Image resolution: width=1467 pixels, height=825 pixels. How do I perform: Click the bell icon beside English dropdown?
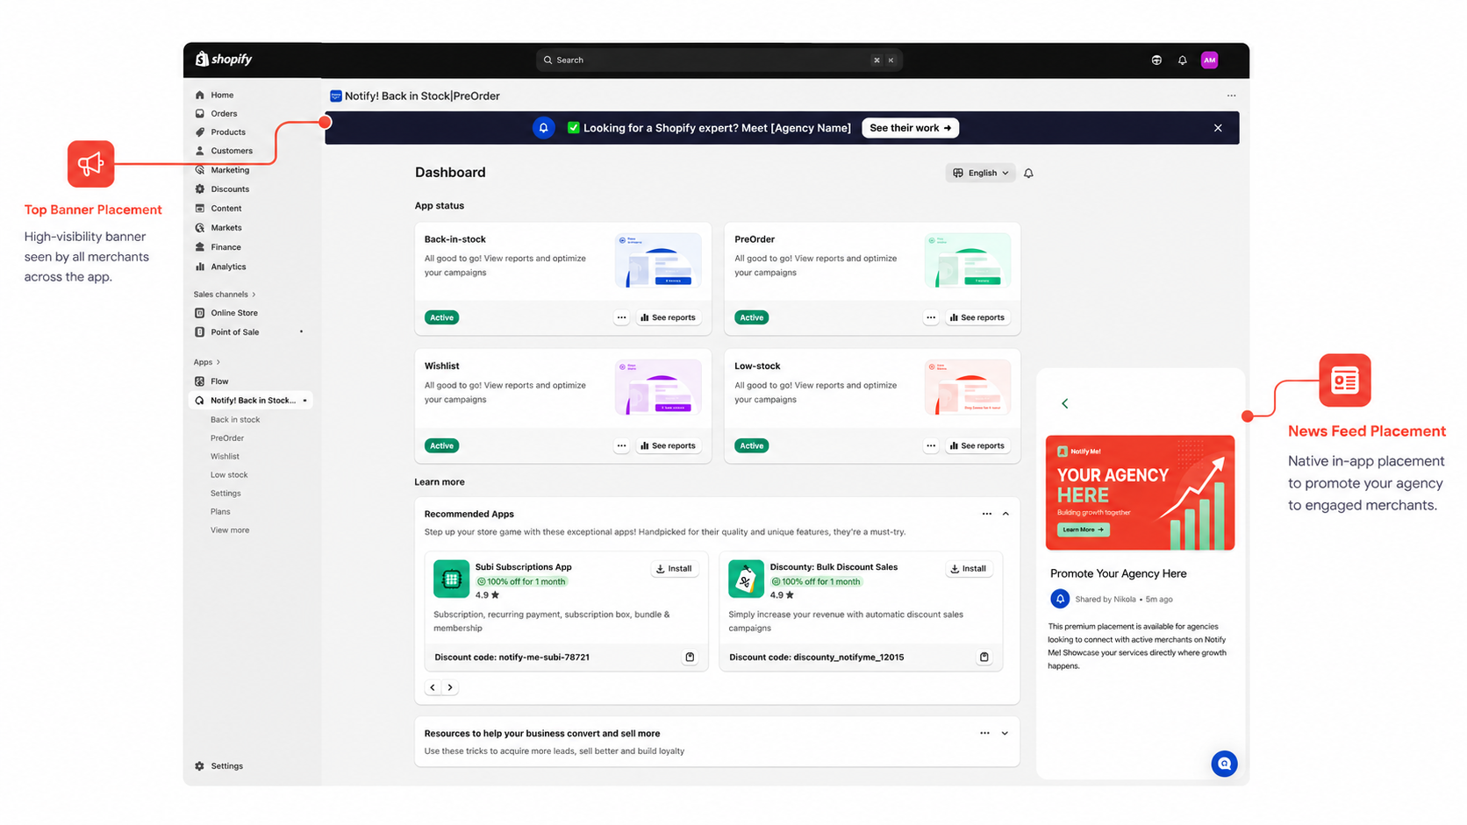pyautogui.click(x=1028, y=174)
